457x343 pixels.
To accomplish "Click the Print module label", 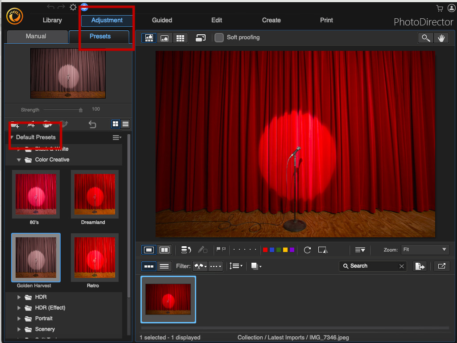I will click(326, 20).
